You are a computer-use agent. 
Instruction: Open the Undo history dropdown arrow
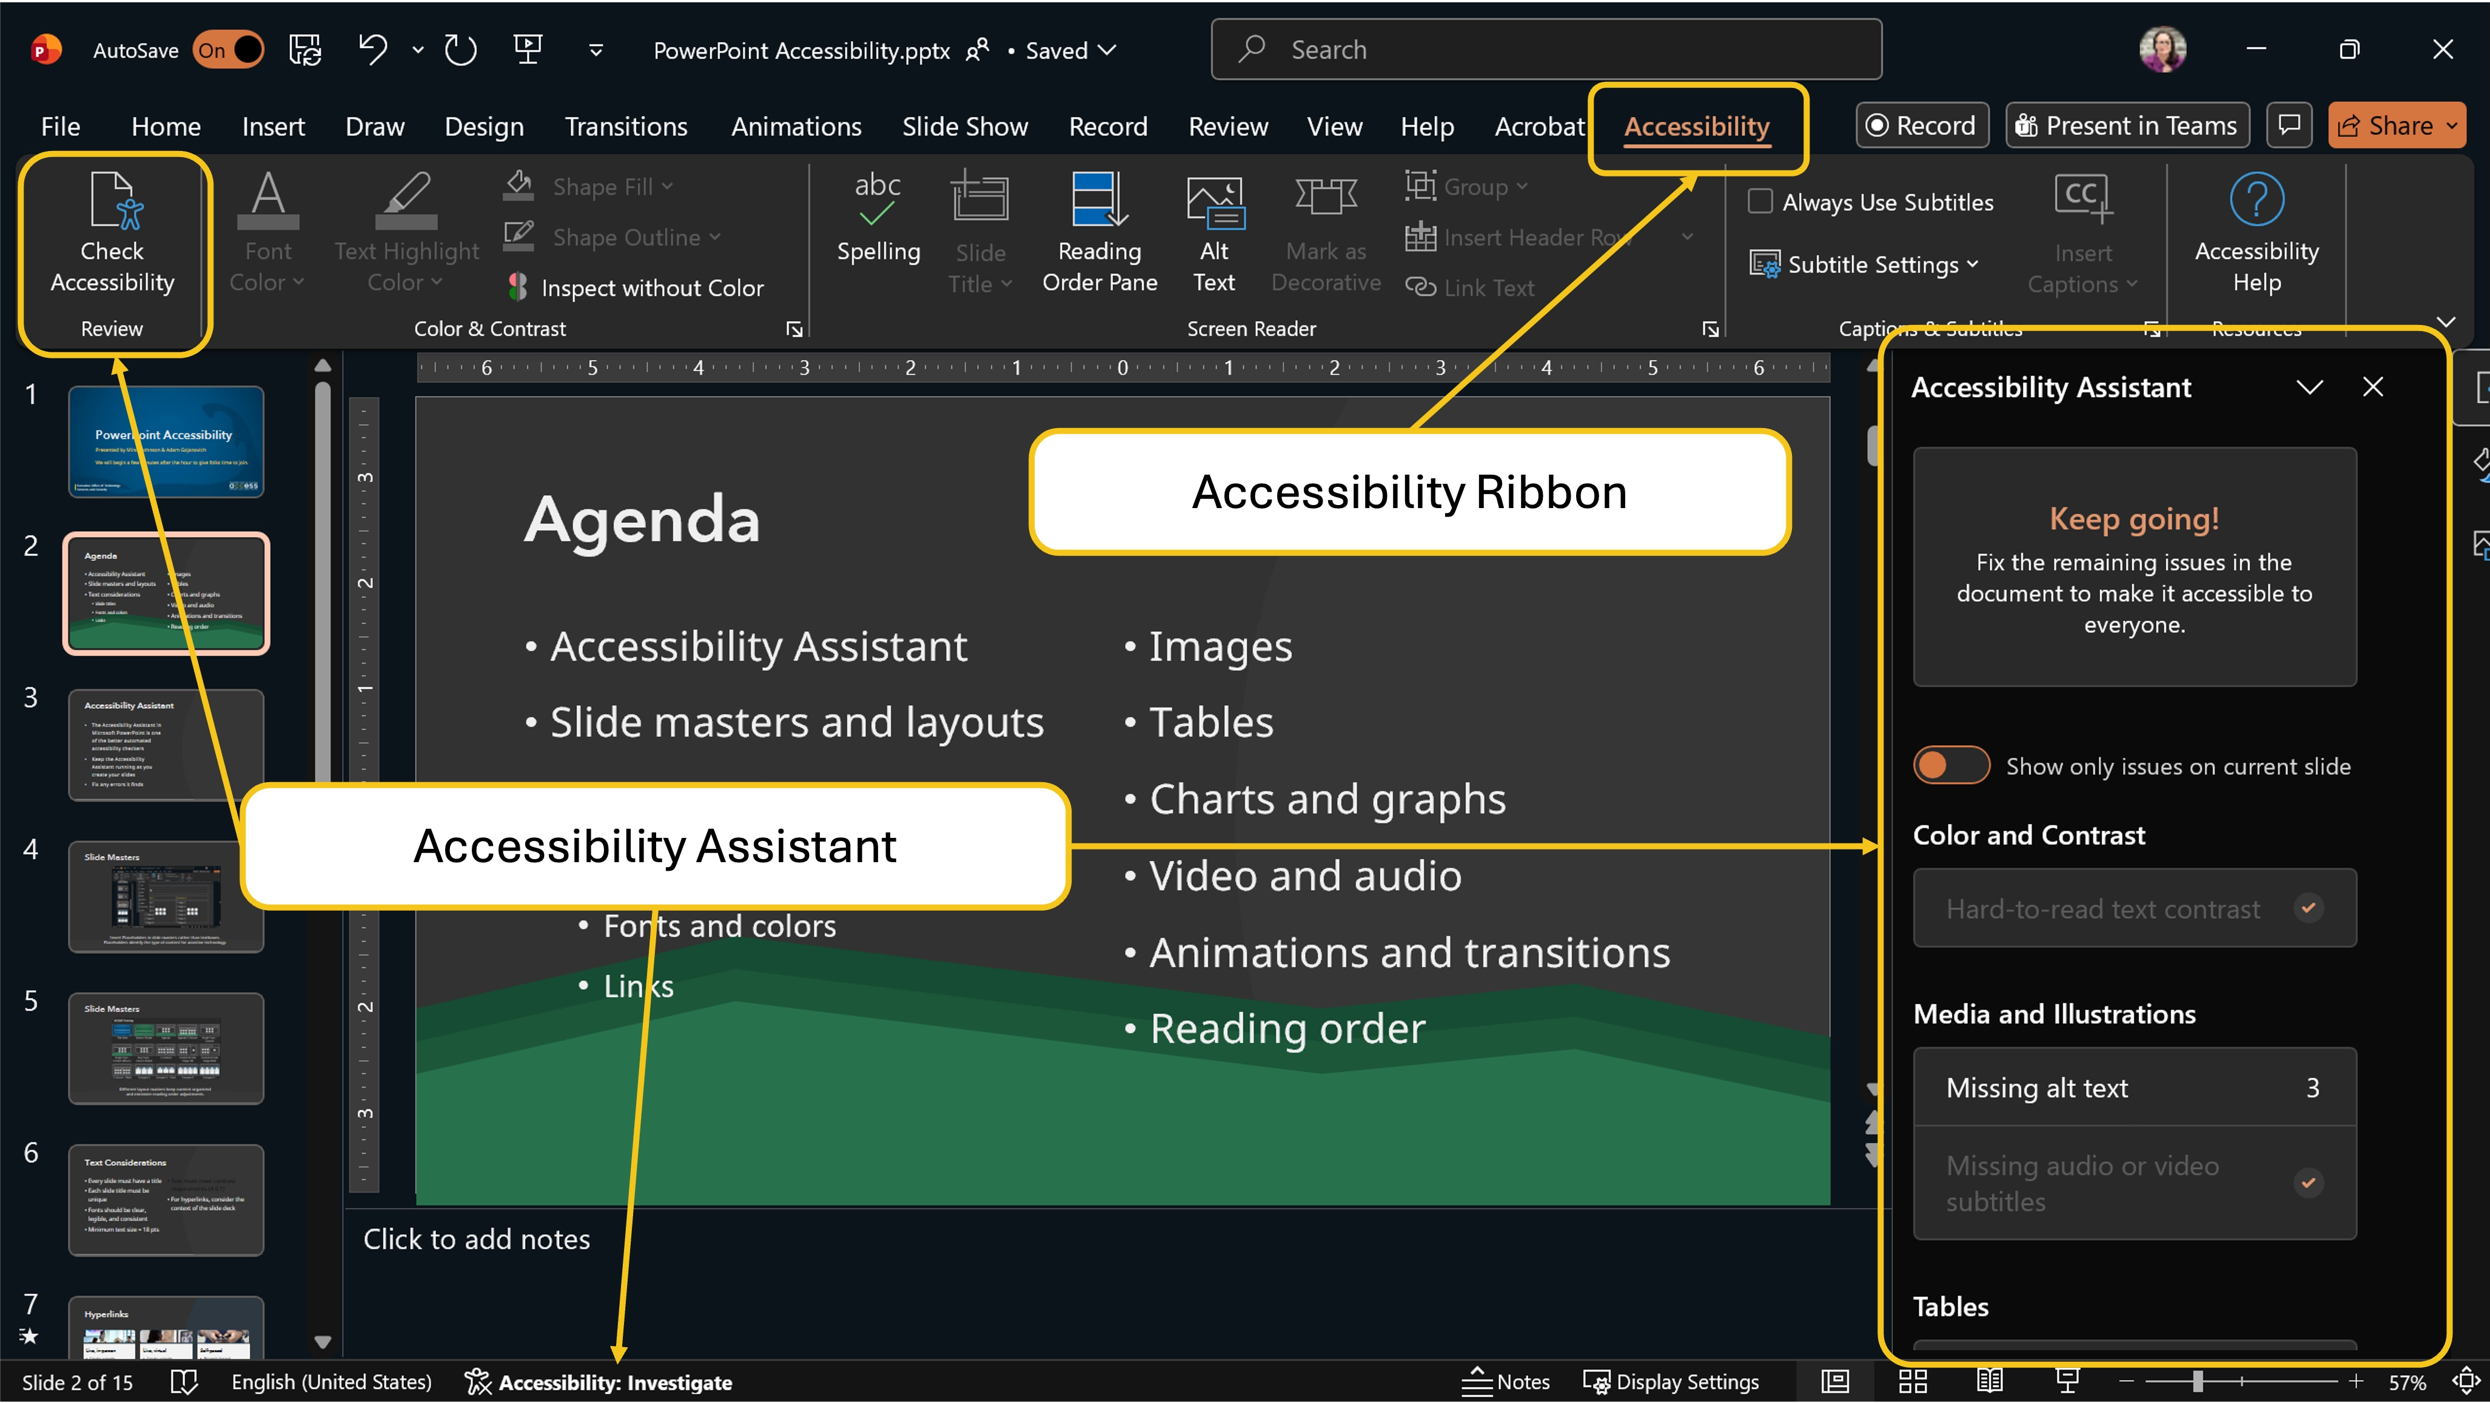pyautogui.click(x=418, y=49)
